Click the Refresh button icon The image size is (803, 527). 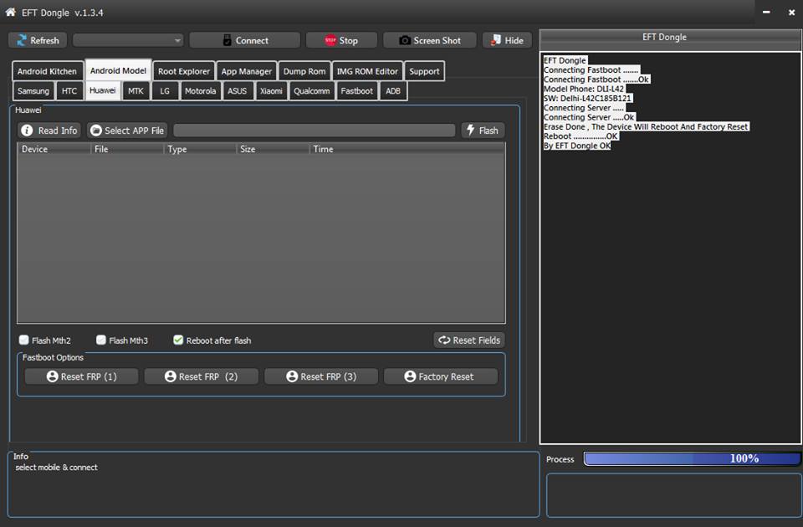(21, 40)
